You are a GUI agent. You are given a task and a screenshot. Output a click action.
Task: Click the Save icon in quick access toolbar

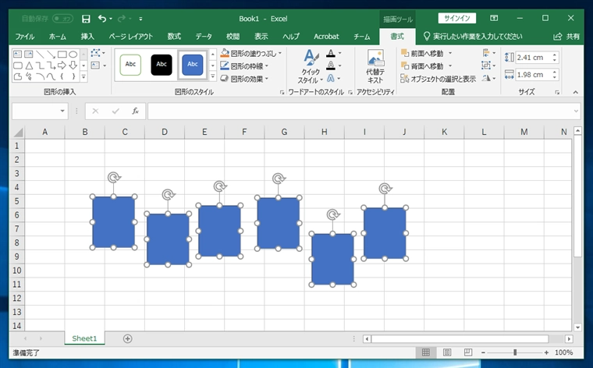pyautogui.click(x=86, y=18)
